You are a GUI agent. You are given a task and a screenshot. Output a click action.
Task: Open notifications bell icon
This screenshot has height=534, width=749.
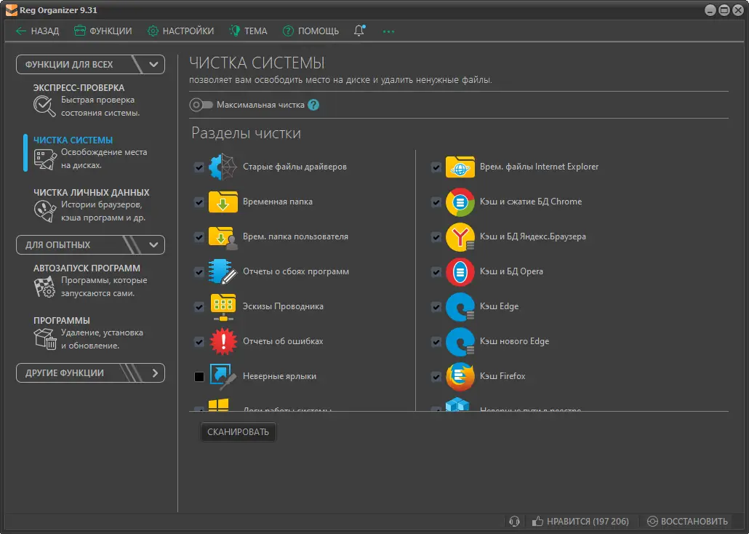click(359, 31)
